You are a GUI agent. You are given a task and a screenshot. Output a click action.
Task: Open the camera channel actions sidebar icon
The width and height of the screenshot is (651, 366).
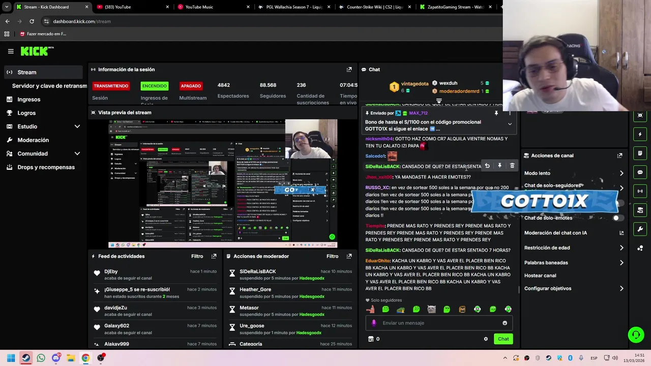coord(640,210)
